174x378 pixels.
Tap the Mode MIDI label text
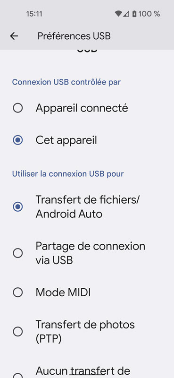coord(63,292)
